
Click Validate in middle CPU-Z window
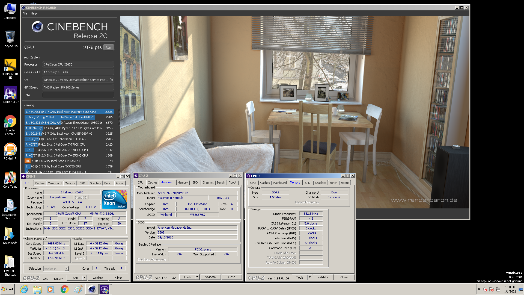(210, 277)
